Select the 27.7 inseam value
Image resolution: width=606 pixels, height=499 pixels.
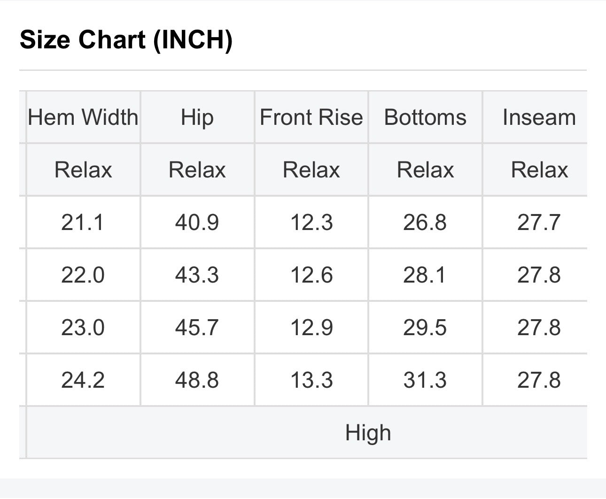pos(539,223)
